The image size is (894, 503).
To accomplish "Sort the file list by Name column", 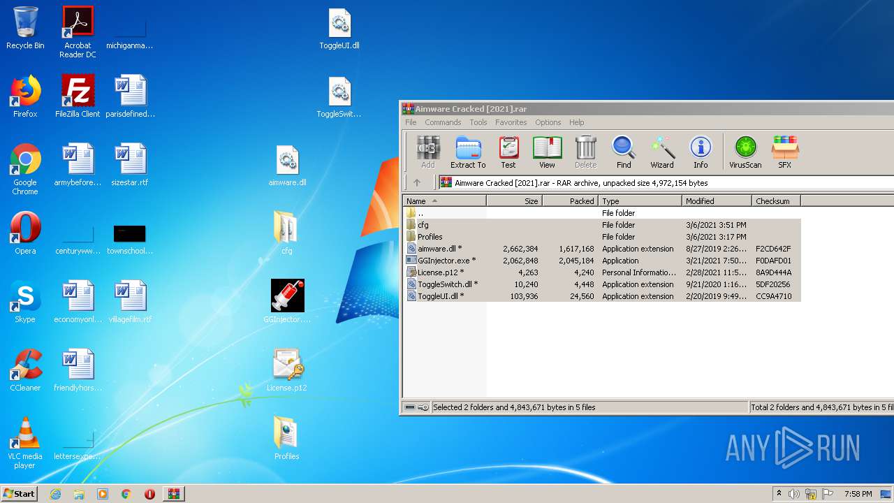I will point(445,201).
